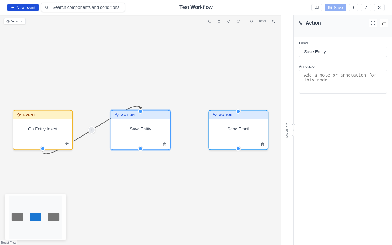Redo the last workflow change
The height and width of the screenshot is (245, 392).
(x=238, y=21)
